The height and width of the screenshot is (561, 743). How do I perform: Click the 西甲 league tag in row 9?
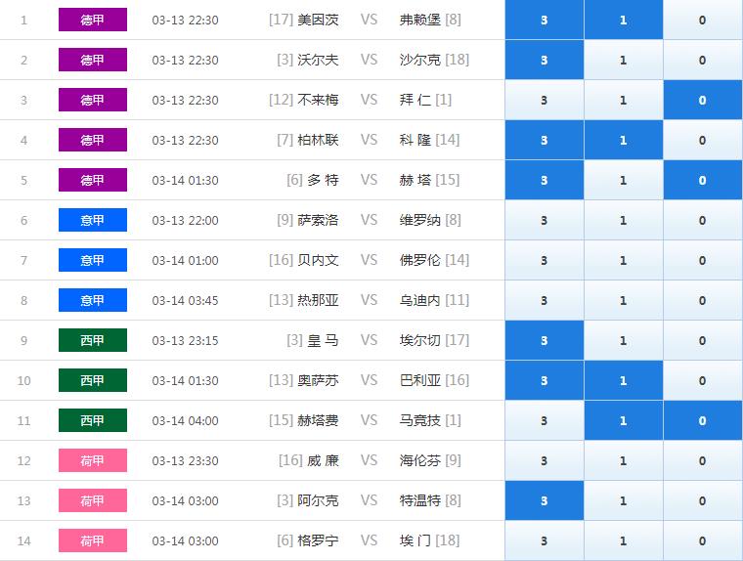coord(93,340)
